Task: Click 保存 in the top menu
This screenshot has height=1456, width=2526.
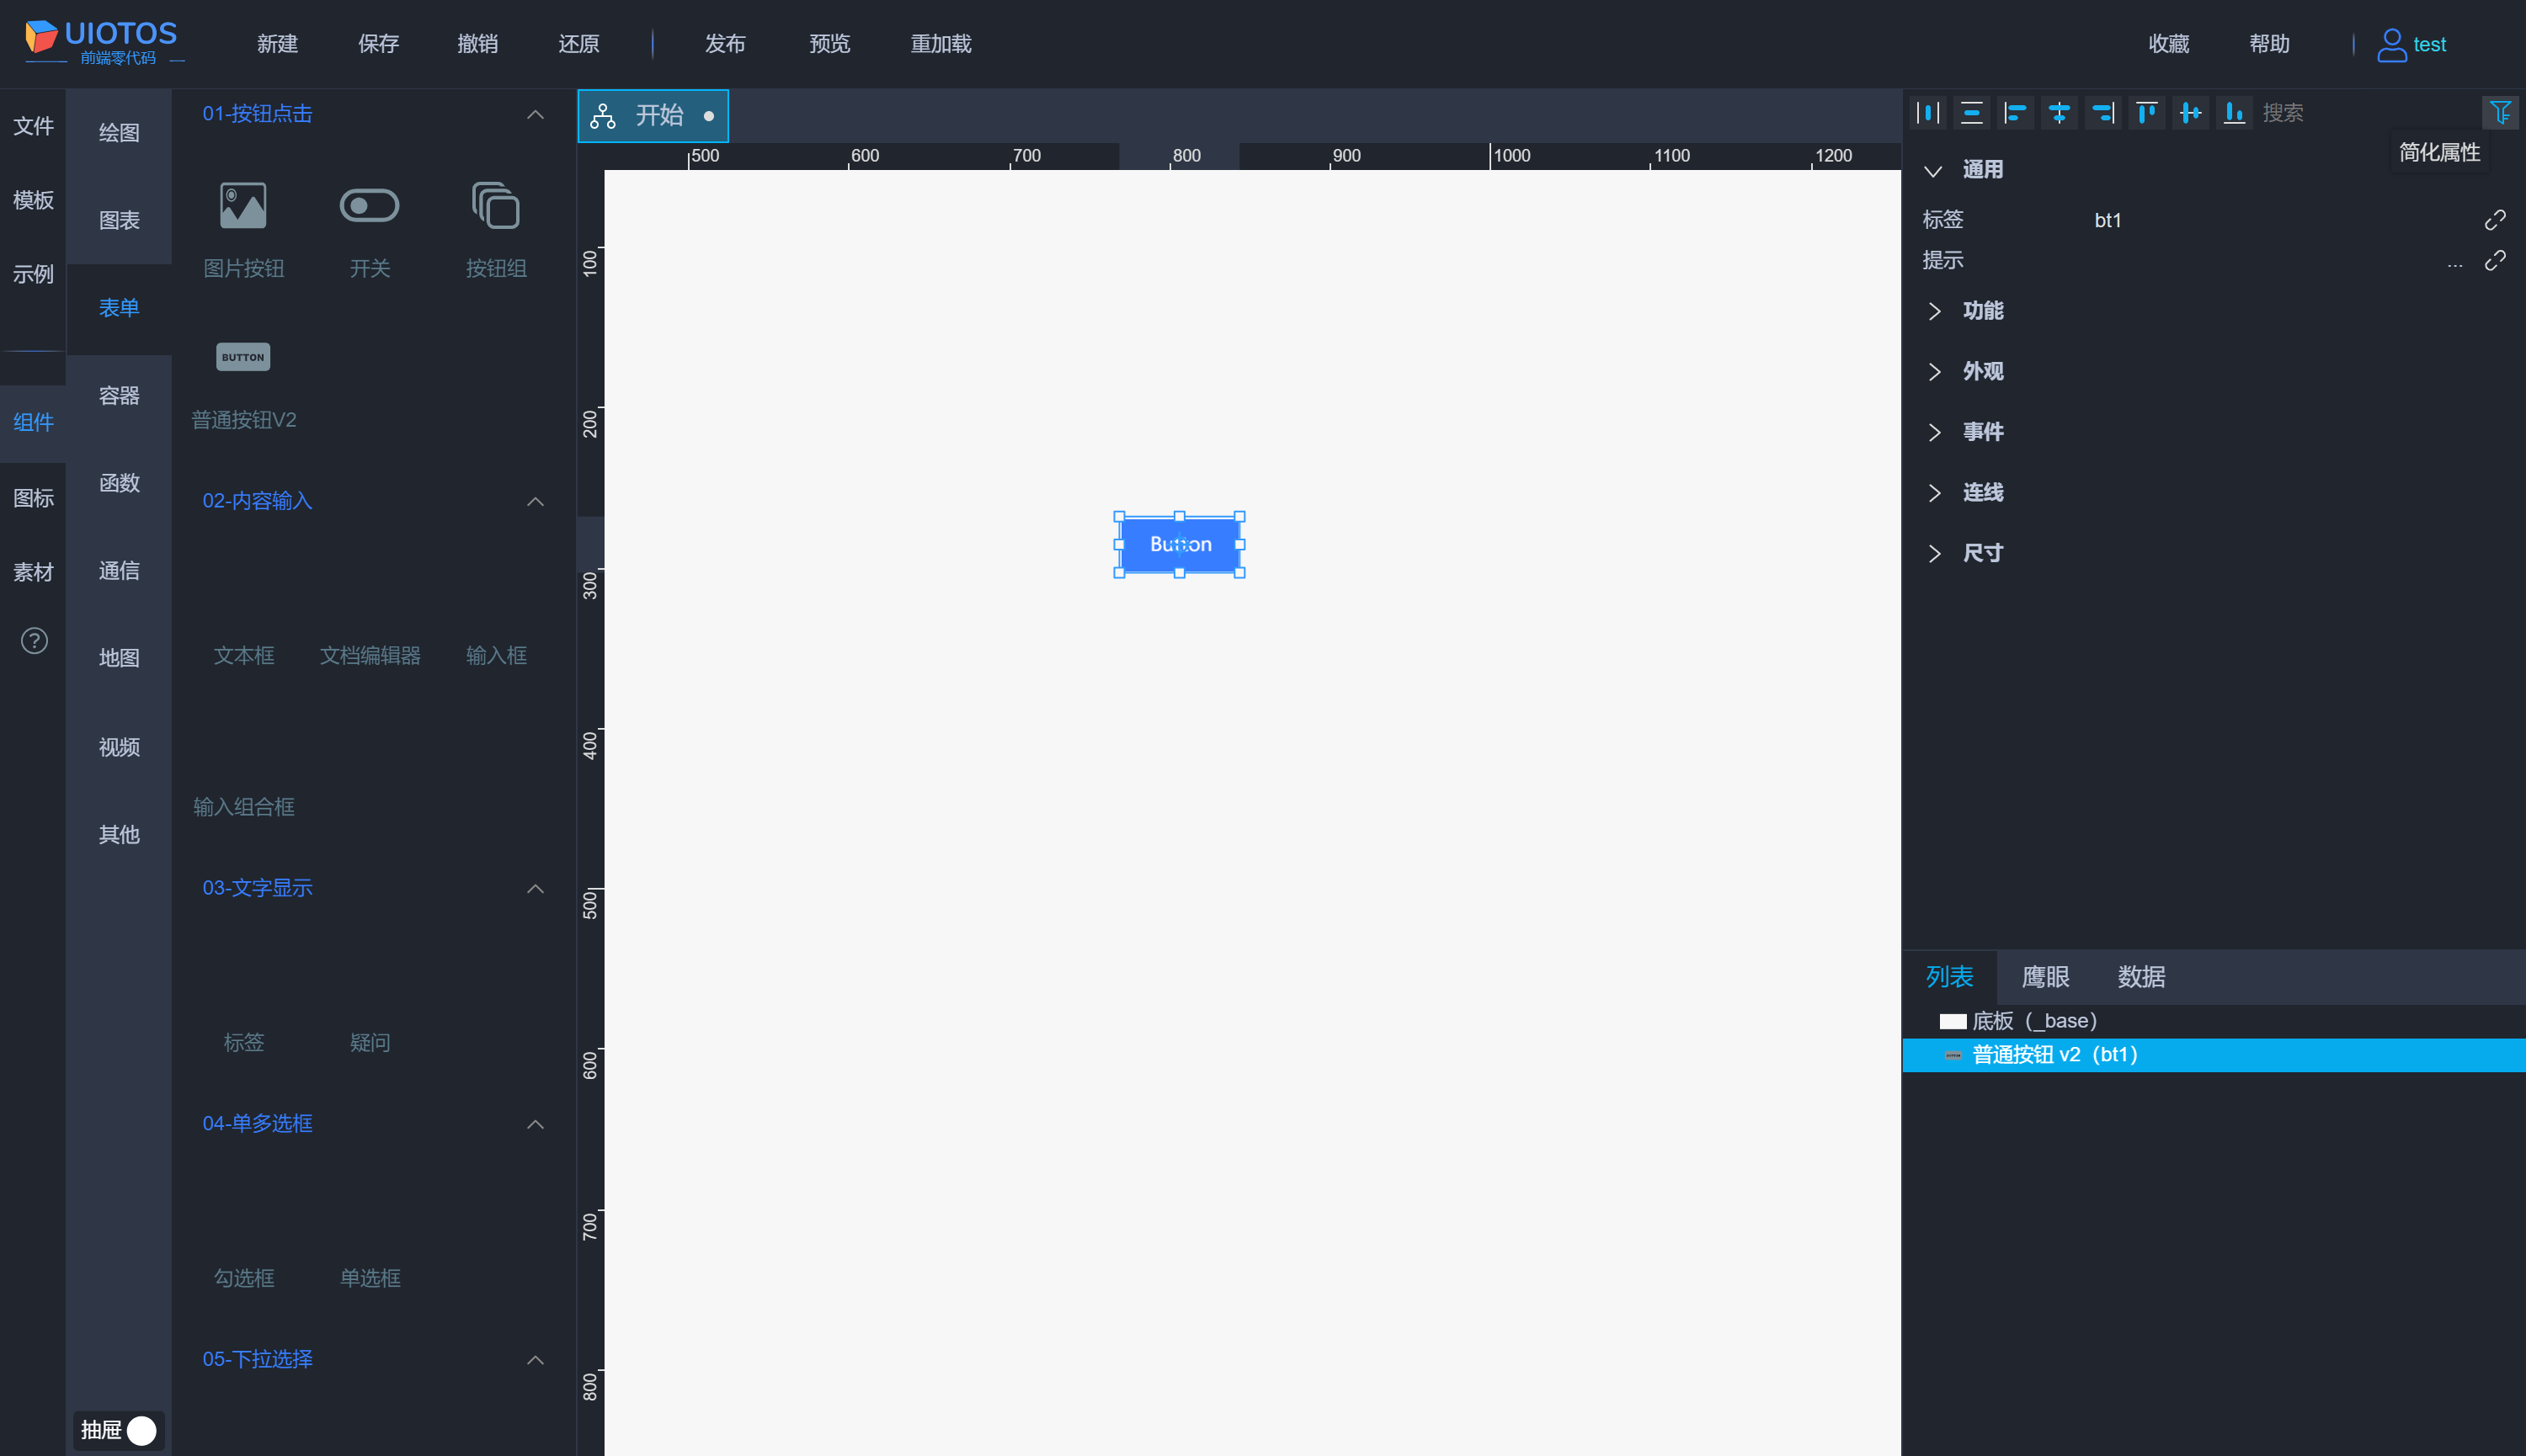Action: coord(378,44)
